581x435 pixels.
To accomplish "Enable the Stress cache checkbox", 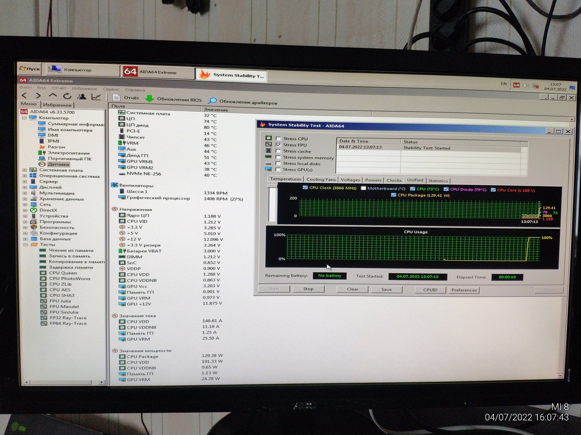I will pos(278,151).
